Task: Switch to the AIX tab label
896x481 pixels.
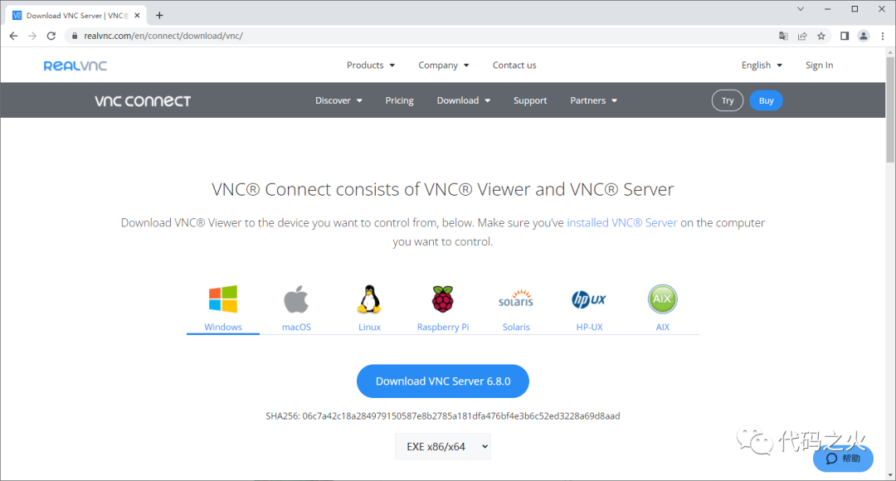Action: (x=663, y=327)
